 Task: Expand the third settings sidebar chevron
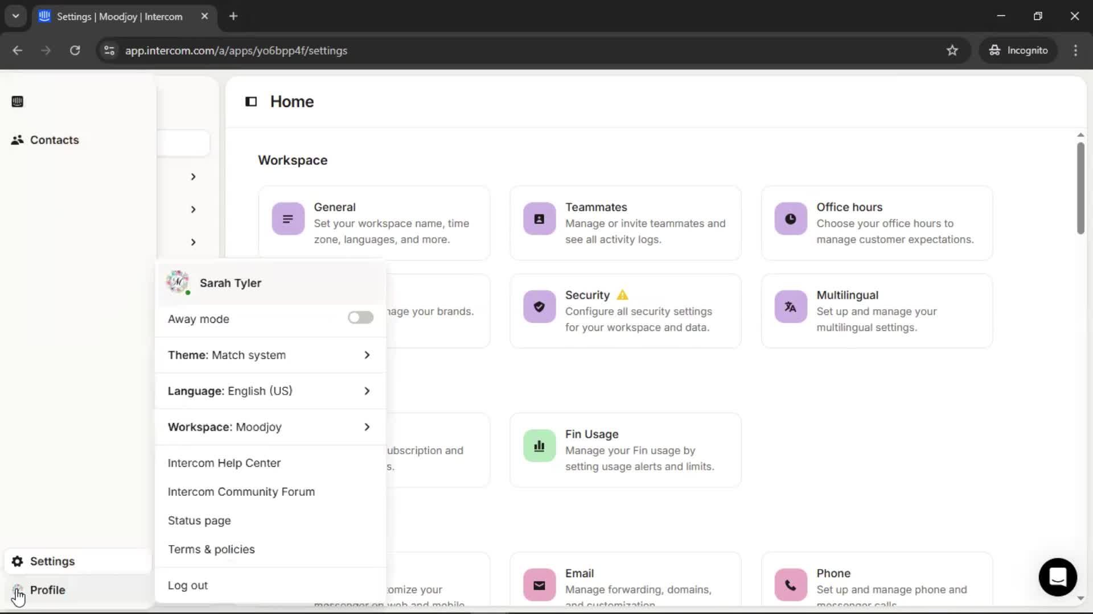click(193, 242)
